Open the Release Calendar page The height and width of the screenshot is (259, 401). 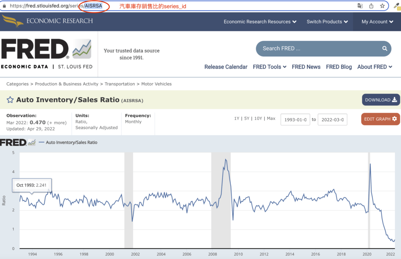(x=226, y=67)
